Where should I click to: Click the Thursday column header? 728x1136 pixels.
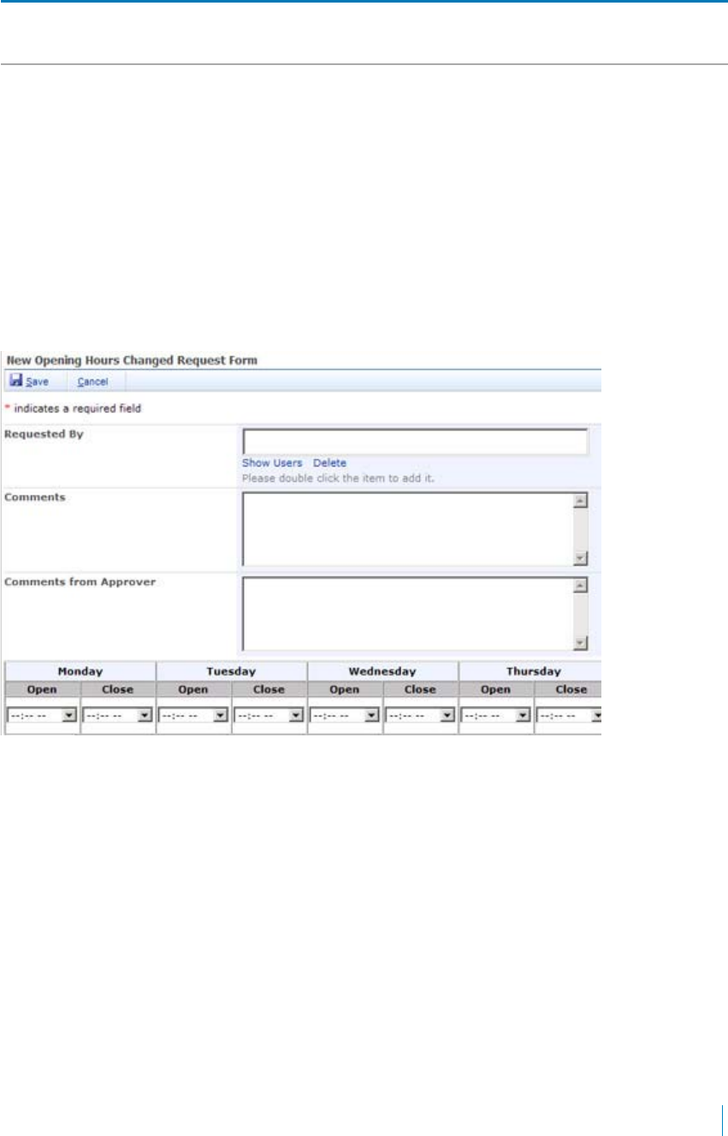532,671
